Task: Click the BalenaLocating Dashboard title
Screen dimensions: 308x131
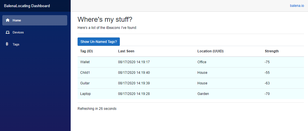Action: tap(27, 6)
